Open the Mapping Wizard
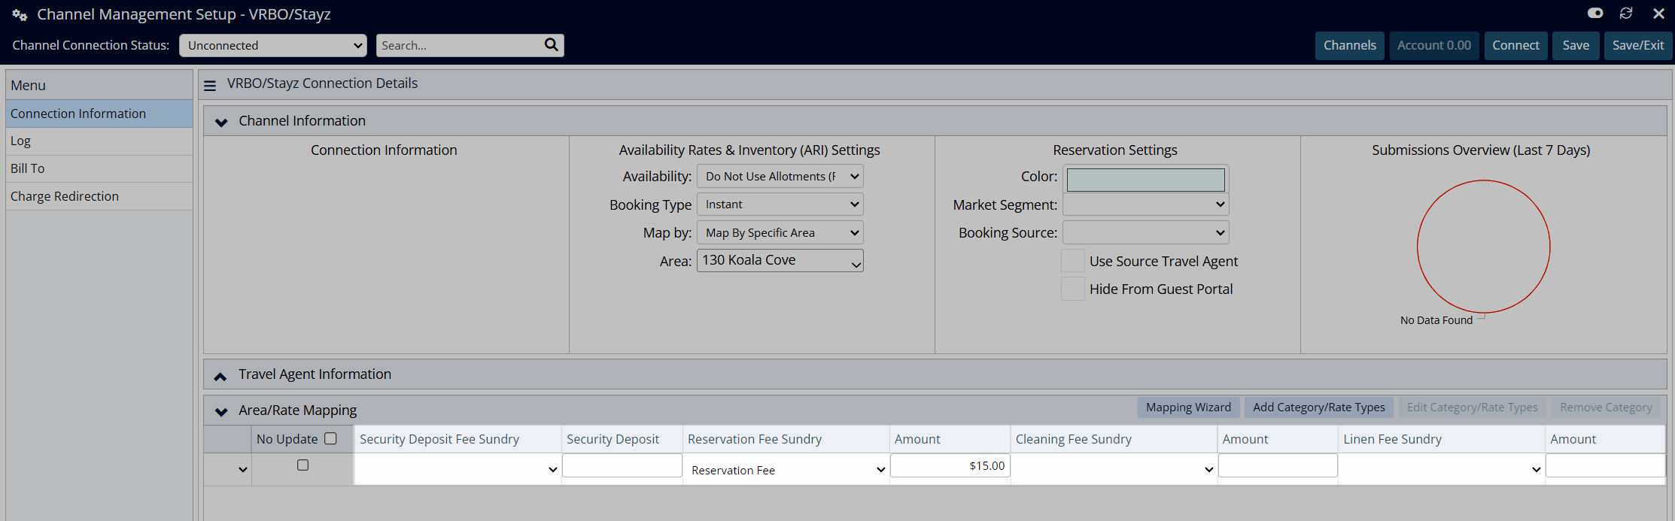Image resolution: width=1675 pixels, height=521 pixels. pyautogui.click(x=1189, y=407)
